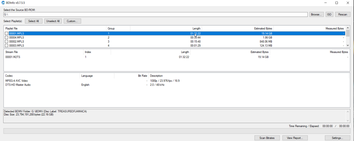The width and height of the screenshot is (354, 141).
Task: Click Bit Rate column header
Action: pos(131,76)
